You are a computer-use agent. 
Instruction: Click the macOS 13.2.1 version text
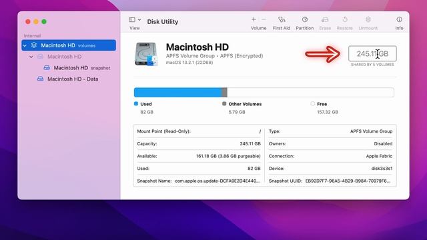click(189, 63)
